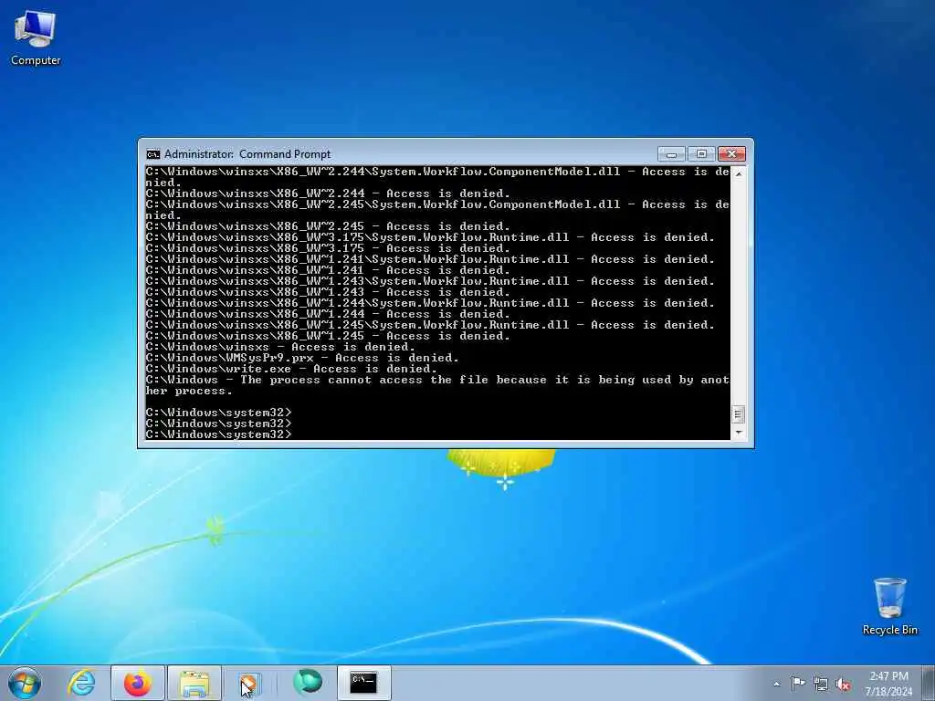Viewport: 935px width, 701px height.
Task: Open the Computer desktop icon
Action: point(36,37)
